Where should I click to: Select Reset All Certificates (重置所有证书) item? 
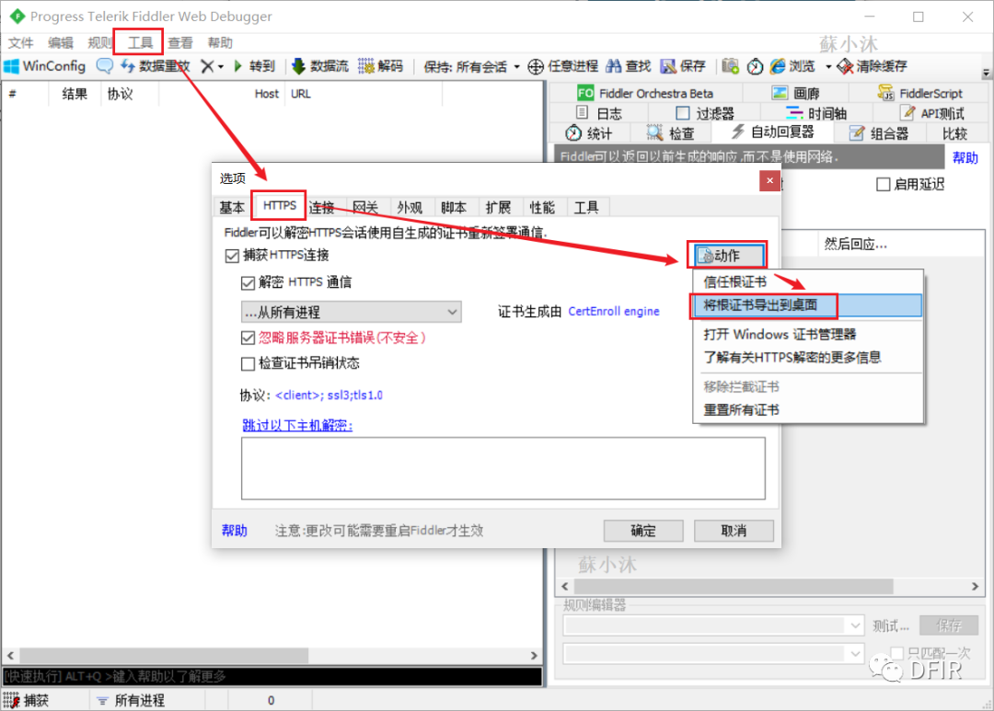[x=808, y=410]
